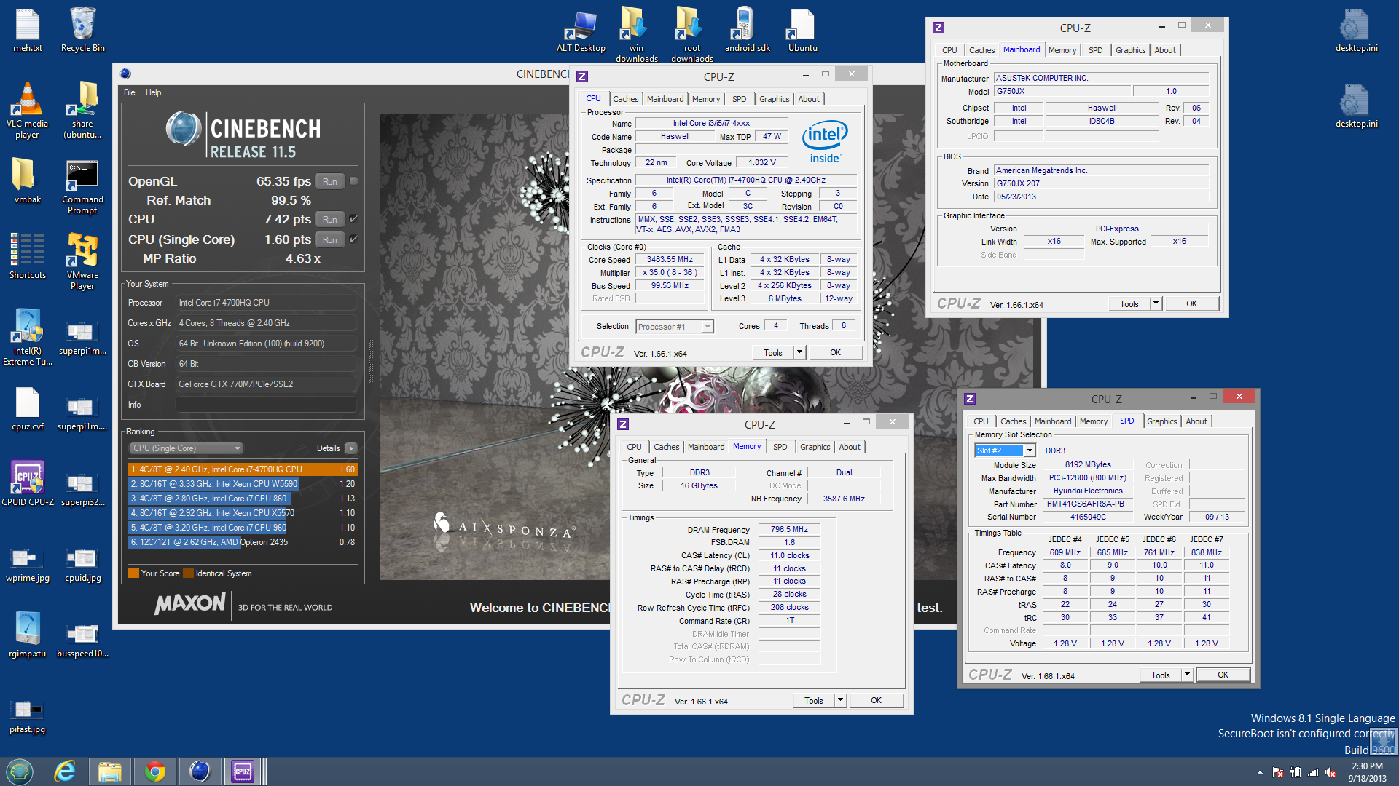
Task: Open Processor #1 selection dropdown
Action: coord(674,327)
